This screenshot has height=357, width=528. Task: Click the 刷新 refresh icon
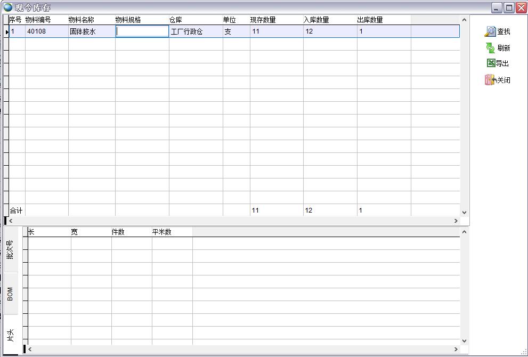[490, 48]
